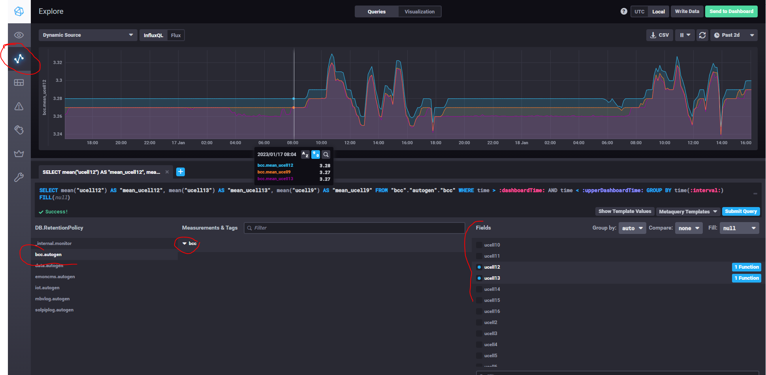Close the SELECT mean query tab
Viewport: 766px width, 375px height.
point(167,172)
